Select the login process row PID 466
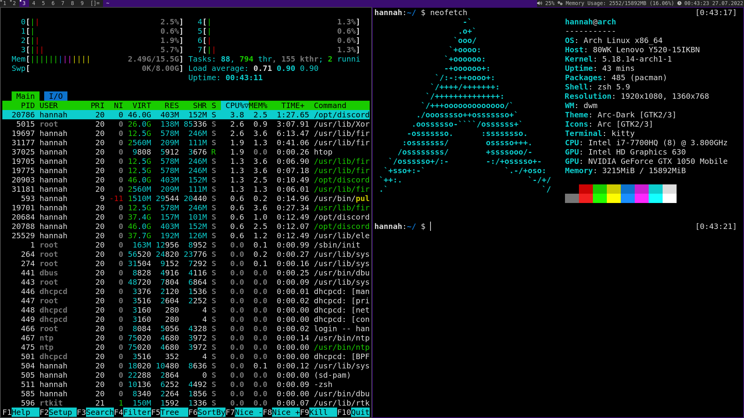This screenshot has width=744, height=418. click(x=186, y=329)
